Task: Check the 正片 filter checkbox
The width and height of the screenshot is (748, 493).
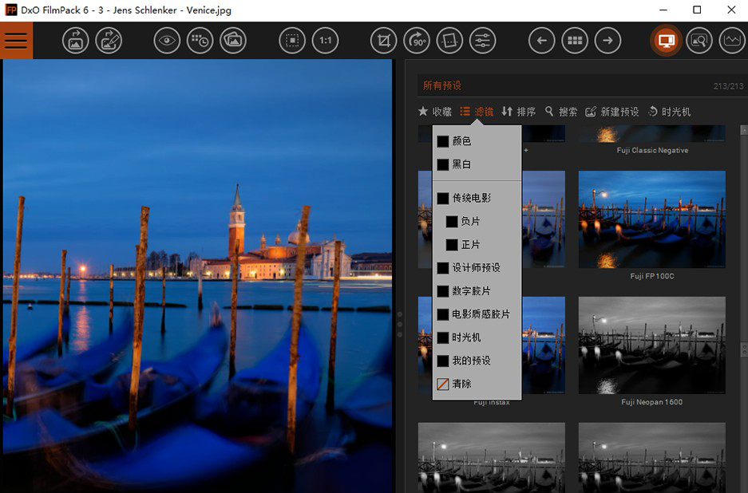Action: [452, 245]
